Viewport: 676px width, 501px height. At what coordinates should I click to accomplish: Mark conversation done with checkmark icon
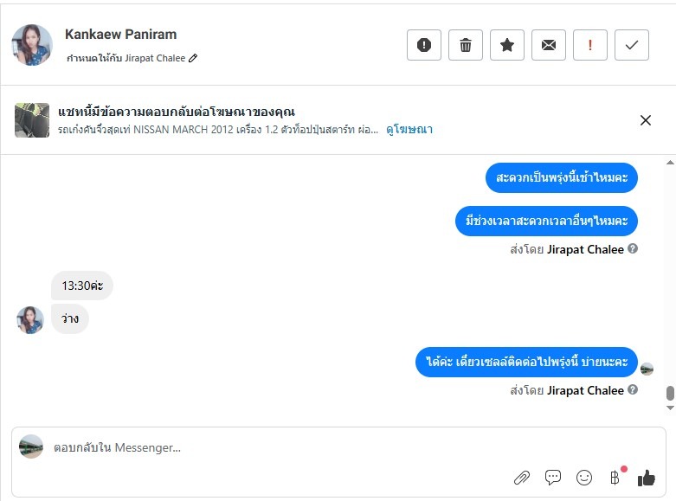tap(632, 45)
